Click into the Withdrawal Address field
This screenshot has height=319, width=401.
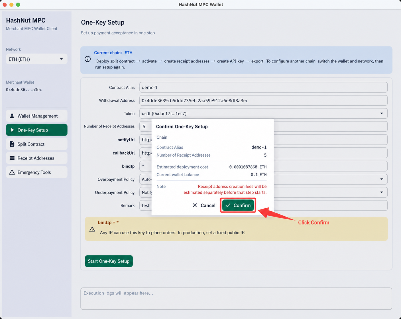263,100
